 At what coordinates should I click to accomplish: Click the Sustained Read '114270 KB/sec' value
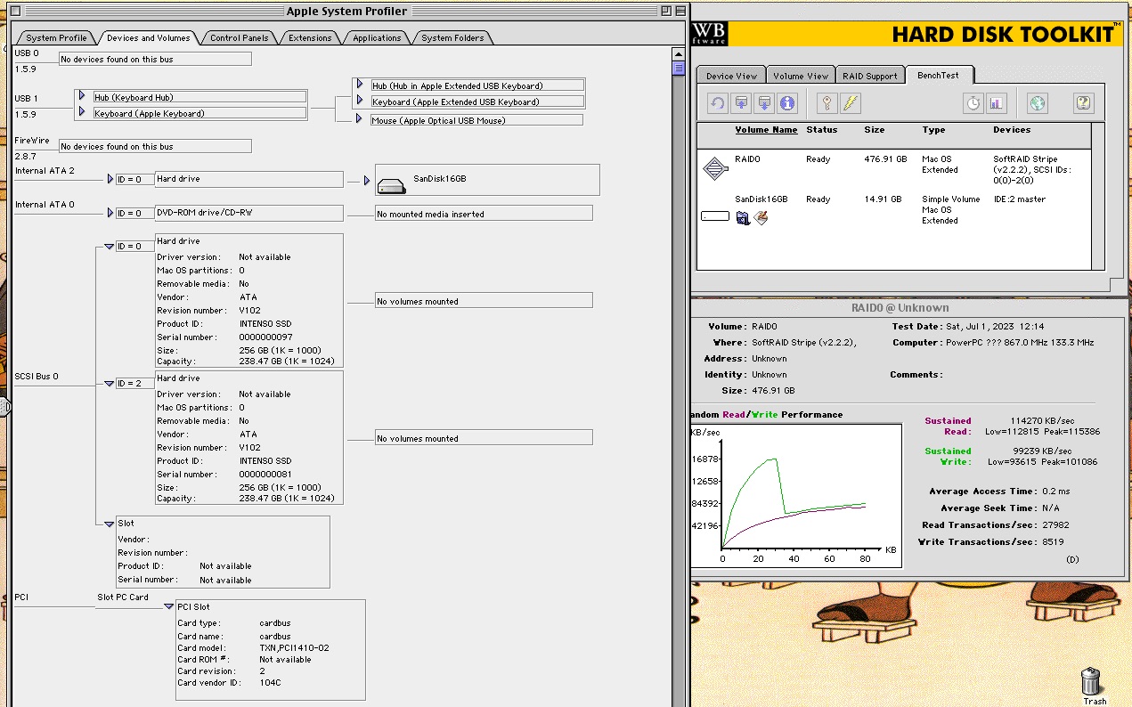tap(1042, 421)
